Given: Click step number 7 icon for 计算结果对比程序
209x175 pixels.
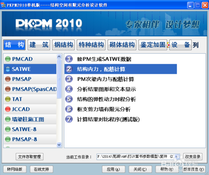Looking at the screenshot, I should pyautogui.click(x=69, y=119).
